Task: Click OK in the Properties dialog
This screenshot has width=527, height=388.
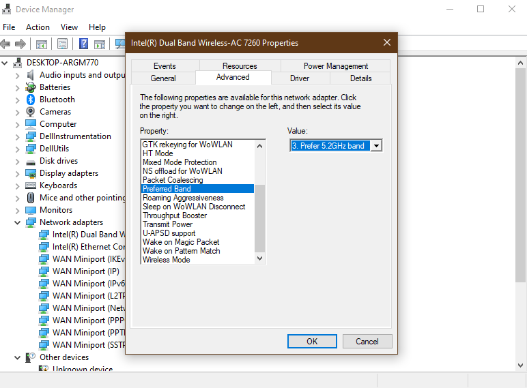Action: [312, 342]
